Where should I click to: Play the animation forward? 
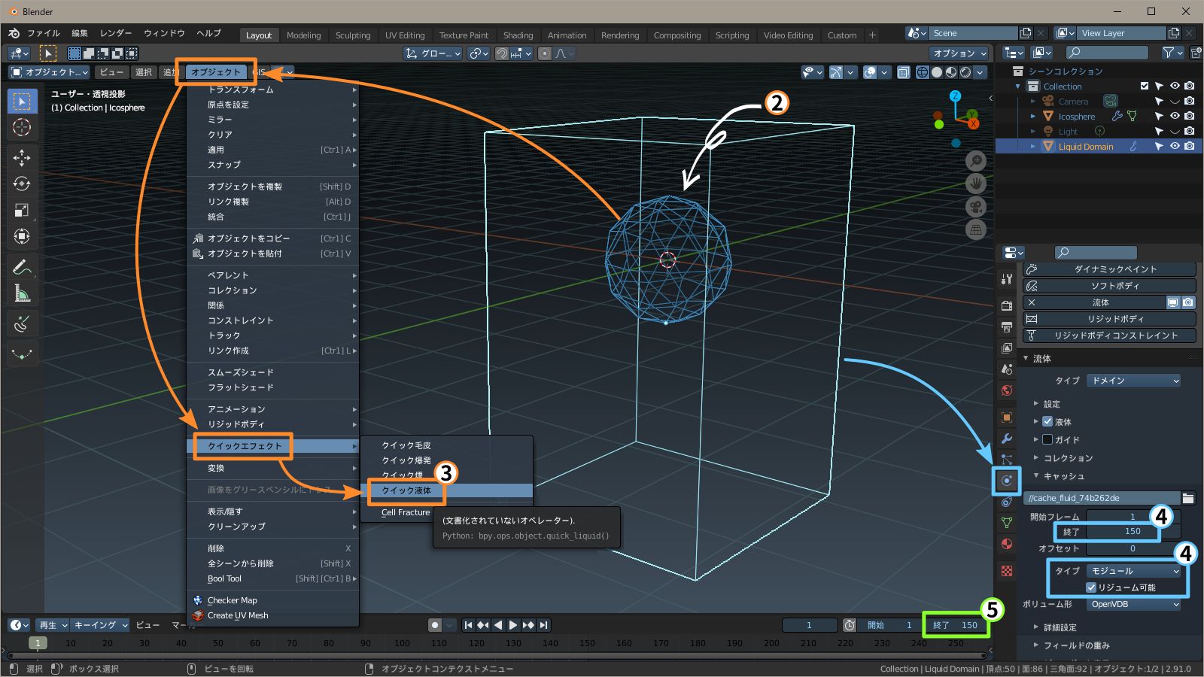coord(513,625)
